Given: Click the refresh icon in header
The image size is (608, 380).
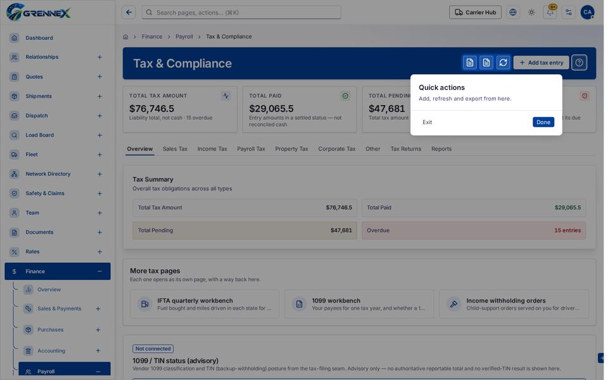Looking at the screenshot, I should click(x=503, y=63).
